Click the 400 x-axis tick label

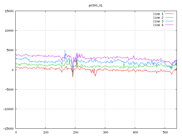coord(135,132)
